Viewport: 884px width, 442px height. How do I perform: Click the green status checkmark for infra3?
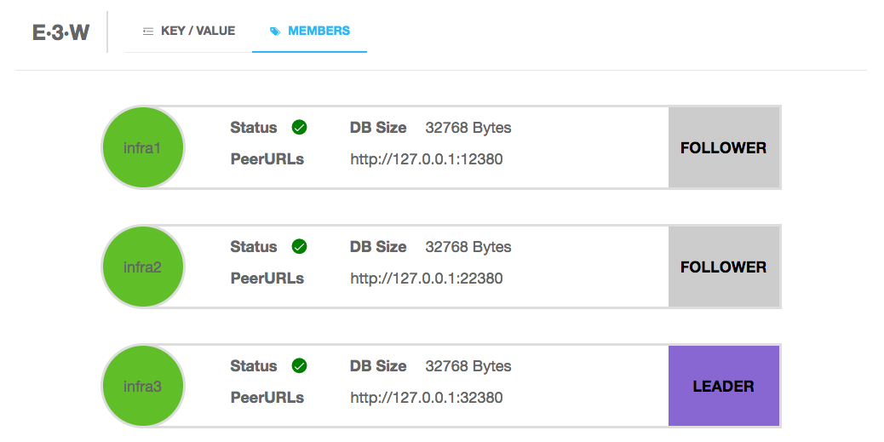(300, 366)
